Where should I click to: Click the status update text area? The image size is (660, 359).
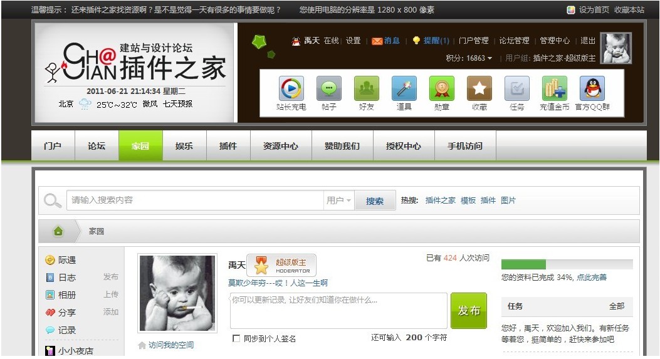pos(338,311)
